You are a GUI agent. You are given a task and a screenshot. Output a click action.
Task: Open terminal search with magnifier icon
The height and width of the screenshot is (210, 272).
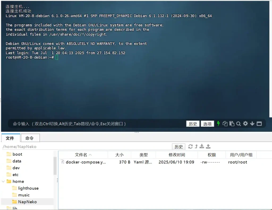239,124
